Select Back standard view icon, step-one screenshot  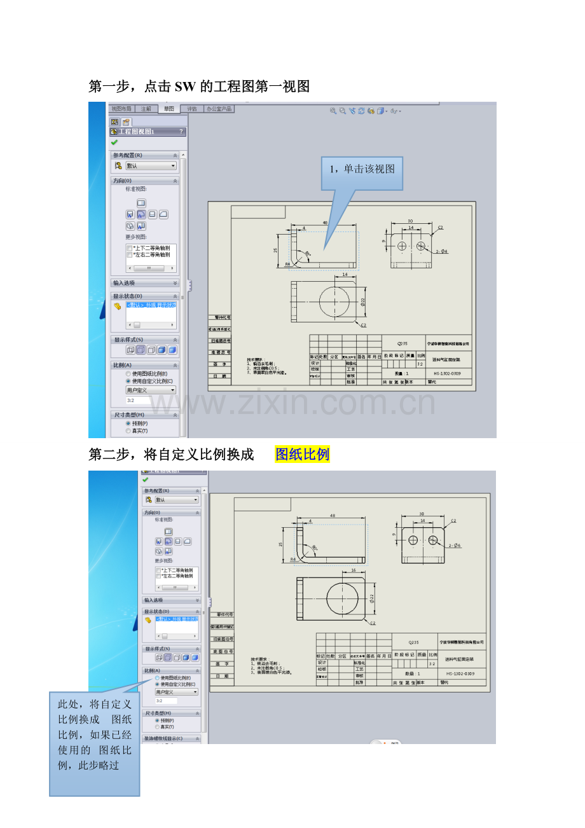coord(163,214)
